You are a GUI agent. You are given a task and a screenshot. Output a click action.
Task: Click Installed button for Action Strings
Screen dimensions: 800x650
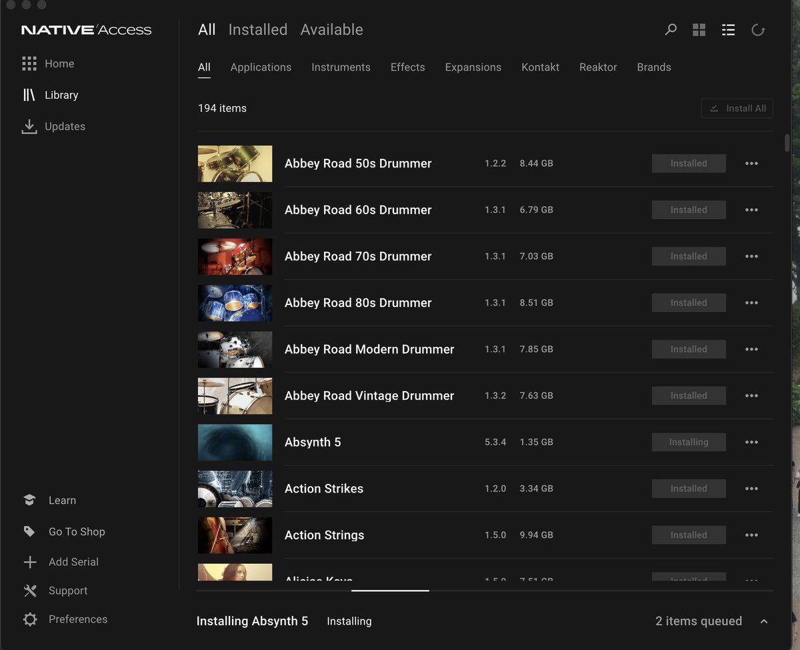pyautogui.click(x=689, y=535)
